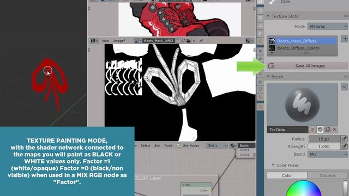
Task: Click the brush user count 2
Action: pyautogui.click(x=312, y=130)
